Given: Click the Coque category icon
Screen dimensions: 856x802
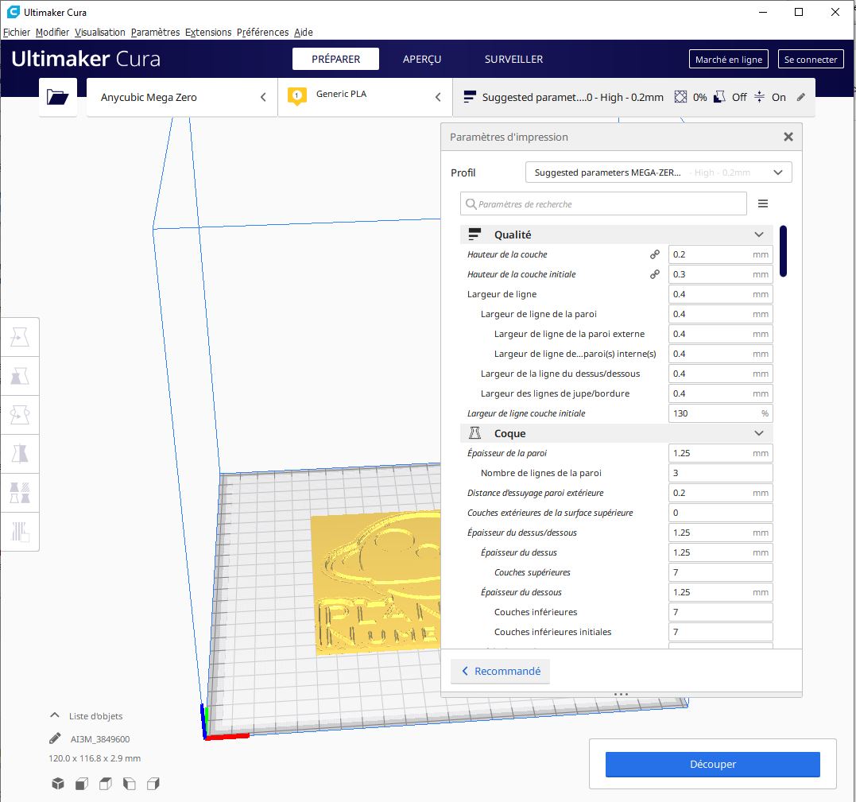Looking at the screenshot, I should tap(475, 433).
